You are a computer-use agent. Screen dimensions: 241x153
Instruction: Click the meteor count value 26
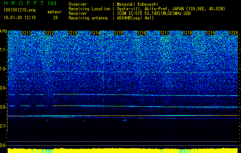pos(56,18)
